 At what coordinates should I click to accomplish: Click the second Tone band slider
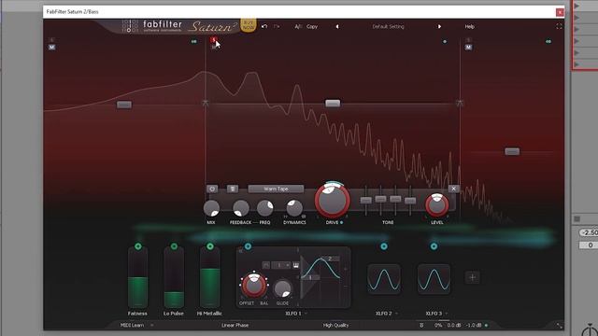(x=380, y=199)
